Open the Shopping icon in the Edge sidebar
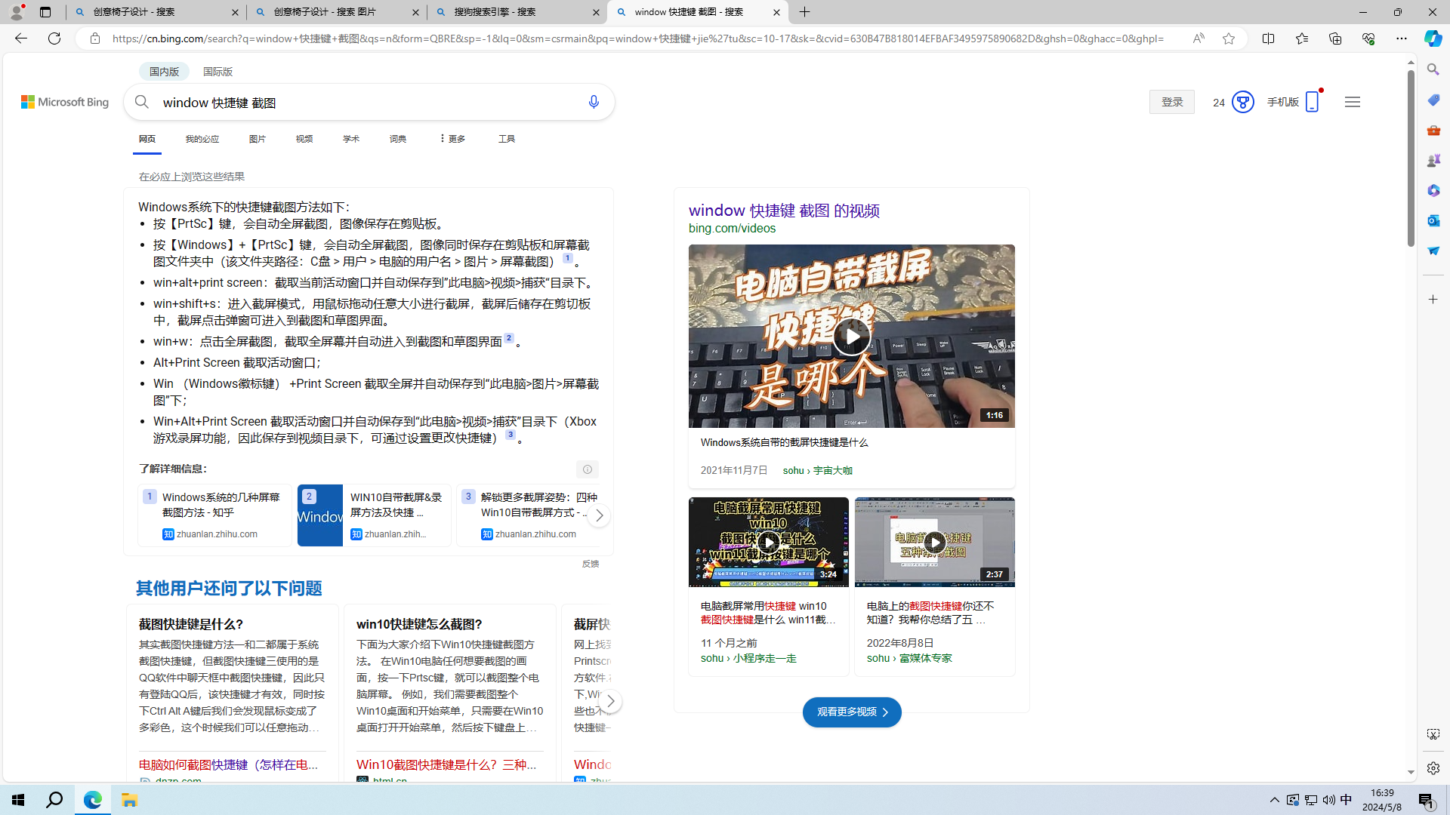1450x815 pixels. pyautogui.click(x=1433, y=100)
